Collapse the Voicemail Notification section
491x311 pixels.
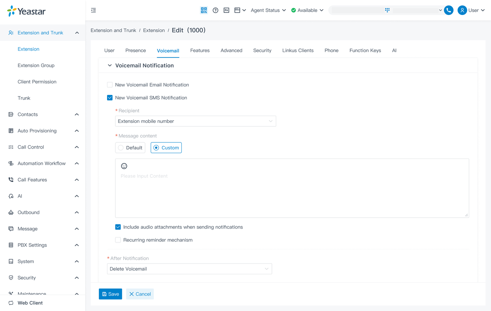[x=110, y=65]
